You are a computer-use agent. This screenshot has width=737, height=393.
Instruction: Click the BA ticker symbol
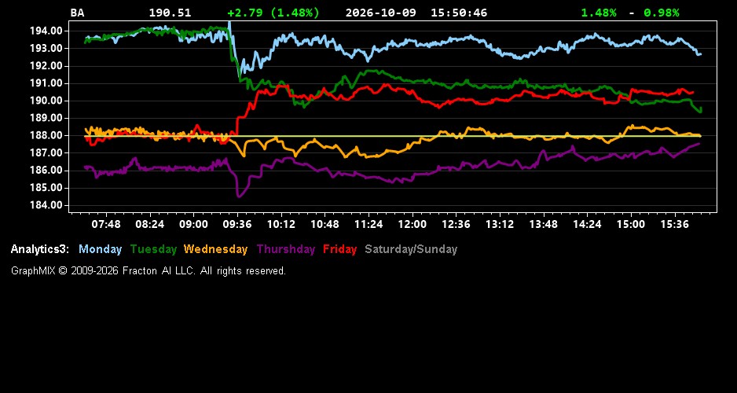77,13
